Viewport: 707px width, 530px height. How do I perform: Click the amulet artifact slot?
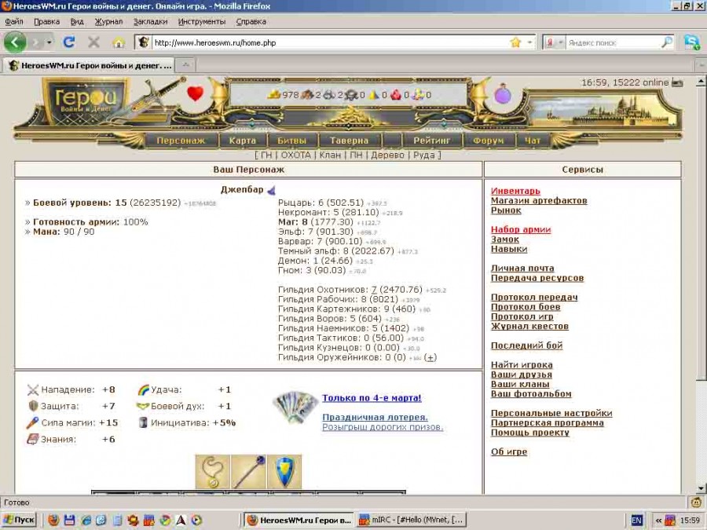tap(212, 471)
